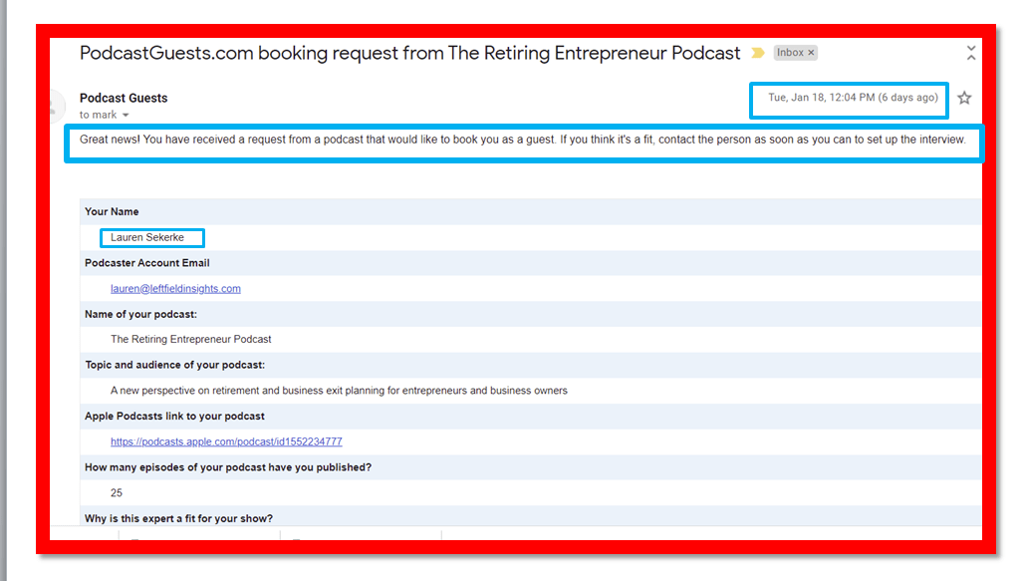Viewport: 1023px width, 581px height.
Task: Click the podcast topic and audience description
Action: click(339, 391)
